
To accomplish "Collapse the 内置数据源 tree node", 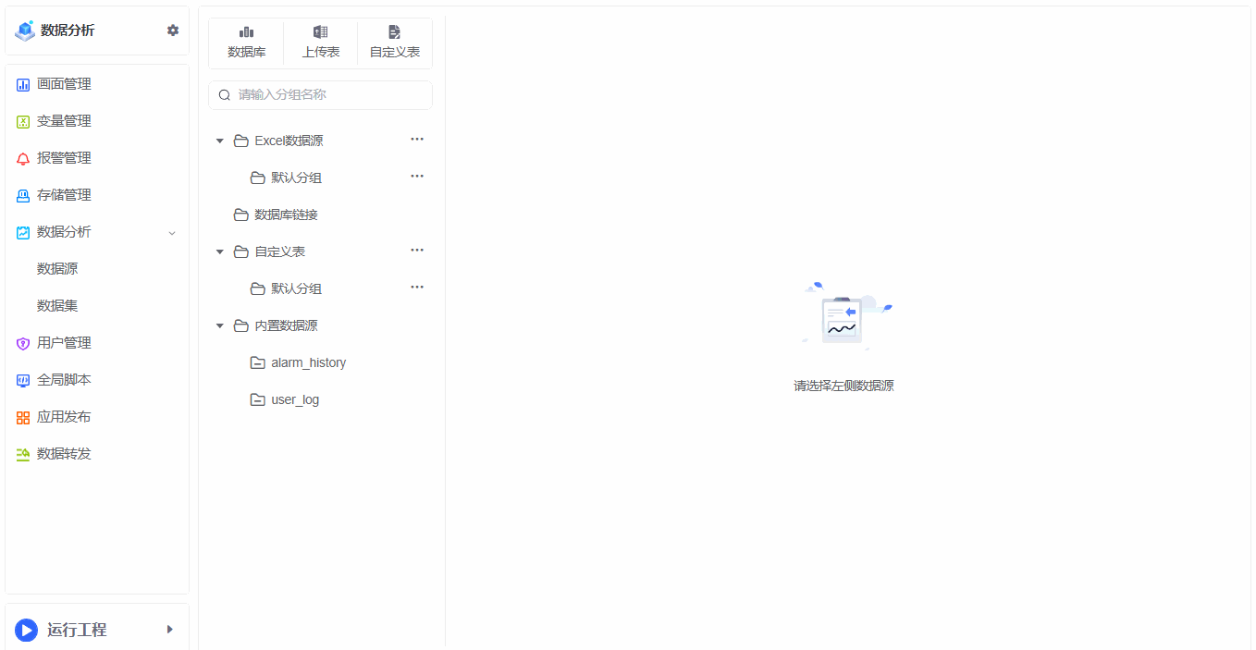I will point(220,325).
